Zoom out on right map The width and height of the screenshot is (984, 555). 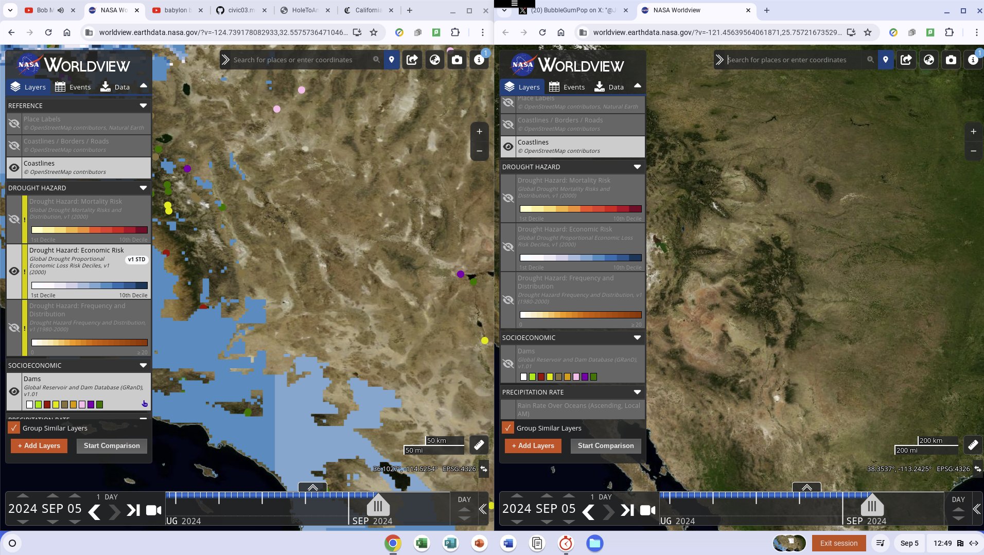point(973,151)
